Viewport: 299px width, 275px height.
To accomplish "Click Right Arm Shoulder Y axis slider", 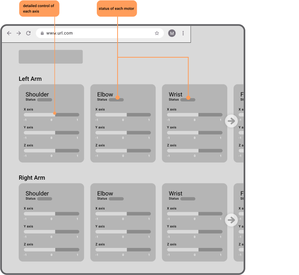I will [51, 232].
